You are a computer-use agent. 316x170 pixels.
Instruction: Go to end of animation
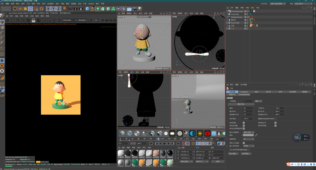pyautogui.click(x=178, y=143)
